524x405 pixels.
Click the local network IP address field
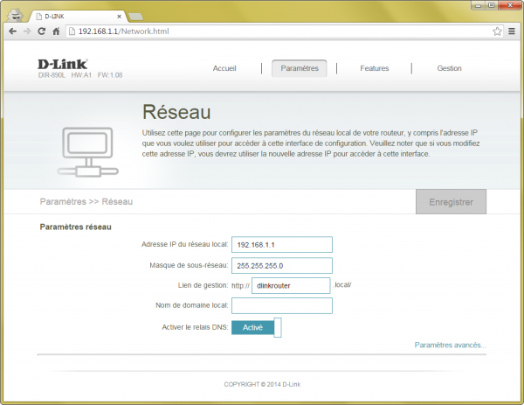pos(283,245)
